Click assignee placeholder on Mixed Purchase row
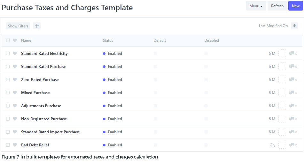 point(282,92)
